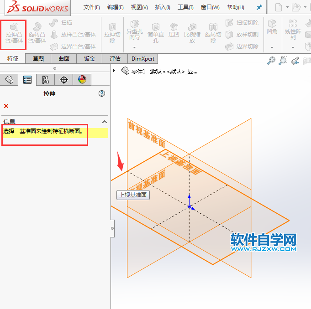
Task: Click the Fillet (圆角) tool icon
Action: point(272,27)
